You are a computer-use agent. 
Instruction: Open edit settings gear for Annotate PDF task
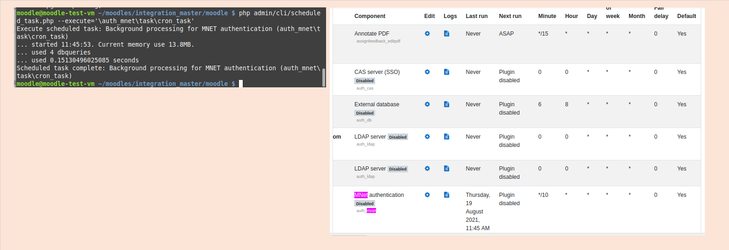coord(427,34)
